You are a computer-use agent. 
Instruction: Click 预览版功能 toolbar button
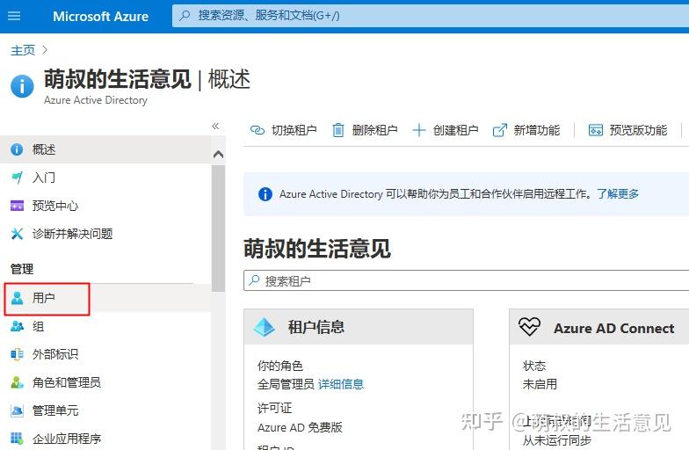(627, 130)
